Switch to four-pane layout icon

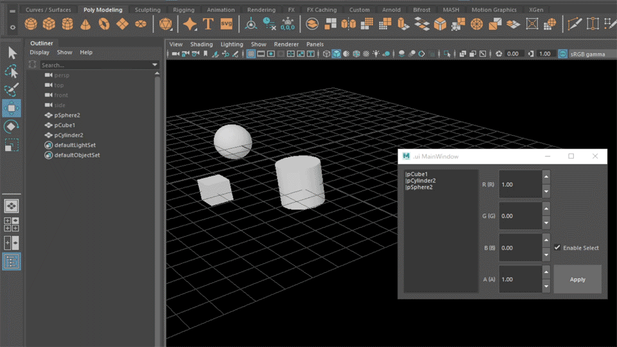[x=12, y=224]
